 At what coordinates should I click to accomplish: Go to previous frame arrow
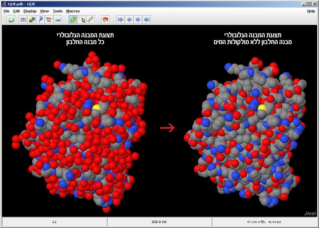(x=129, y=20)
